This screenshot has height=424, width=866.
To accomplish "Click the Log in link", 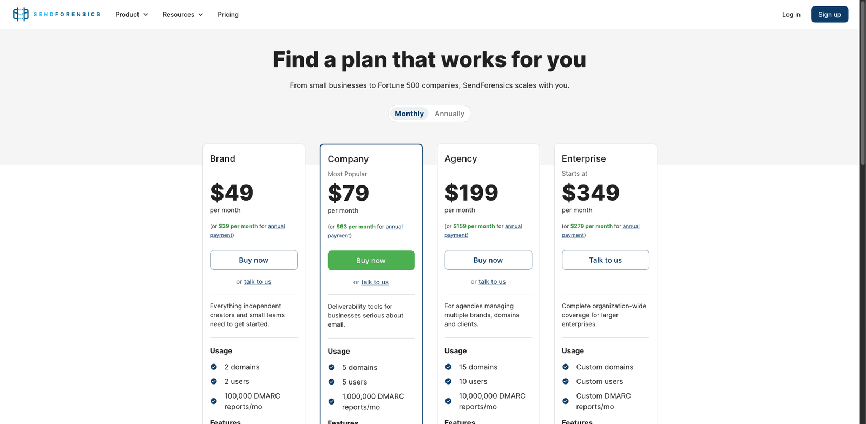I will click(x=791, y=15).
